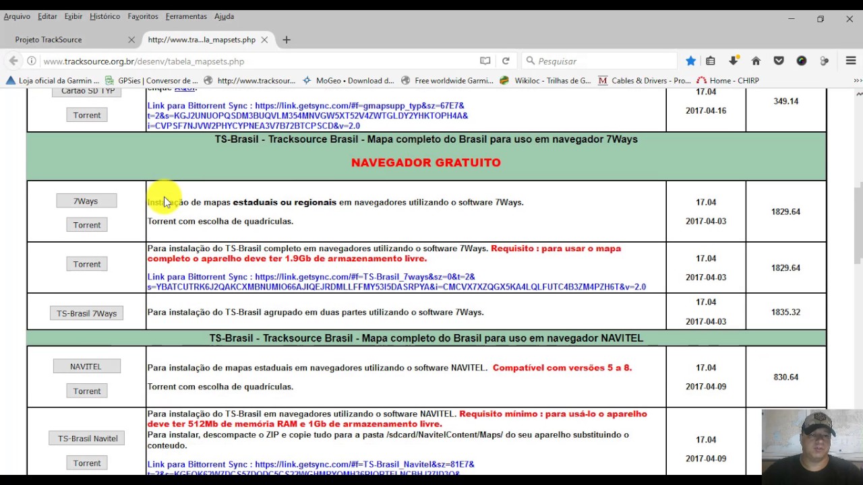Click the TS-Brasil Navitel button
863x485 pixels.
[x=88, y=439]
